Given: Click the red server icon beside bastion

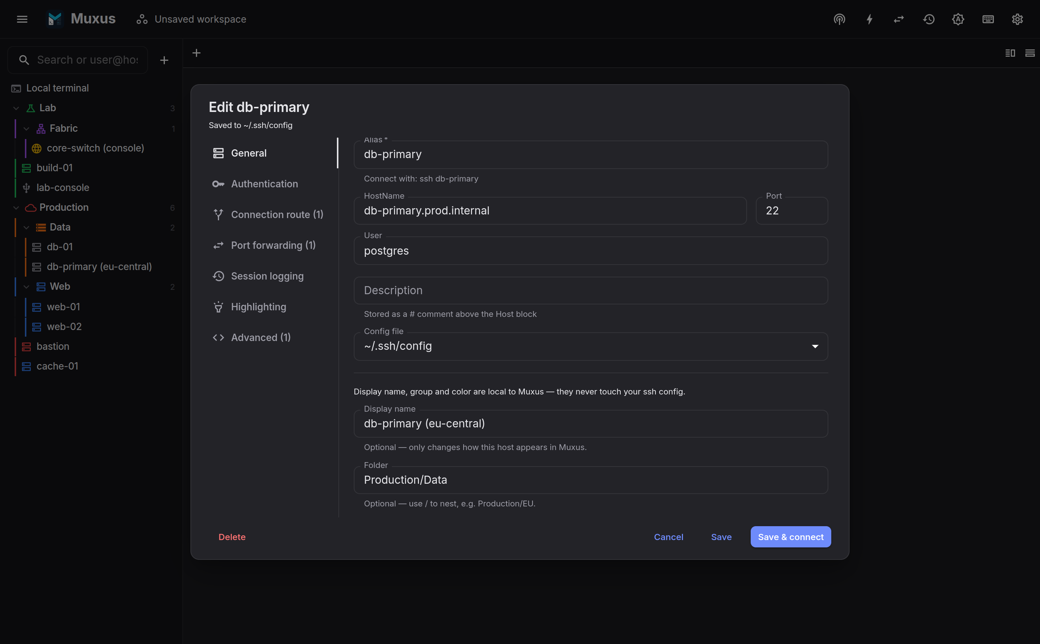Looking at the screenshot, I should 26,346.
